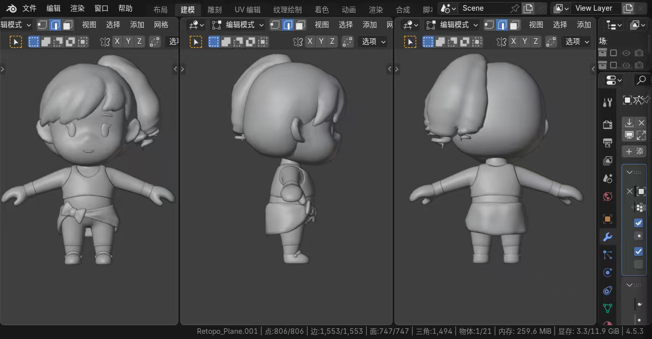This screenshot has height=339, width=652.
Task: Click the Scene name field
Action: coord(485,9)
